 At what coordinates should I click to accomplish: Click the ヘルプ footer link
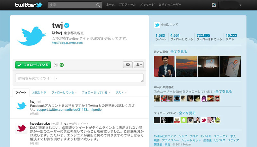[183, 136]
